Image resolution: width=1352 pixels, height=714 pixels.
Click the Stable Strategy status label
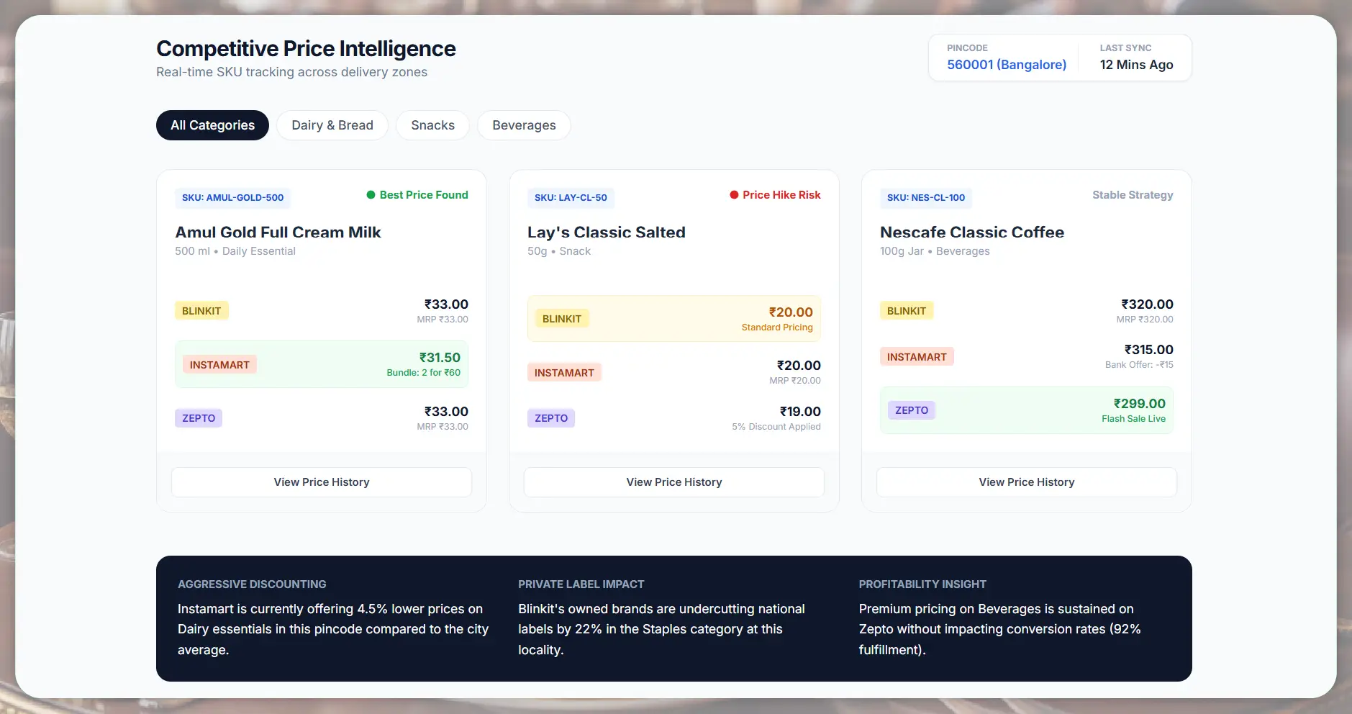click(1132, 195)
